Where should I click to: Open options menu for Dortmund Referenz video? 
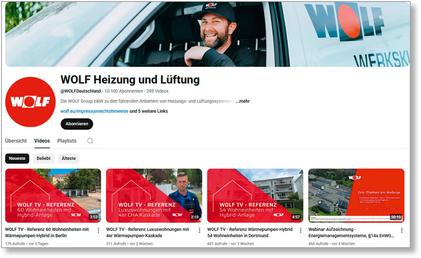[x=301, y=230]
